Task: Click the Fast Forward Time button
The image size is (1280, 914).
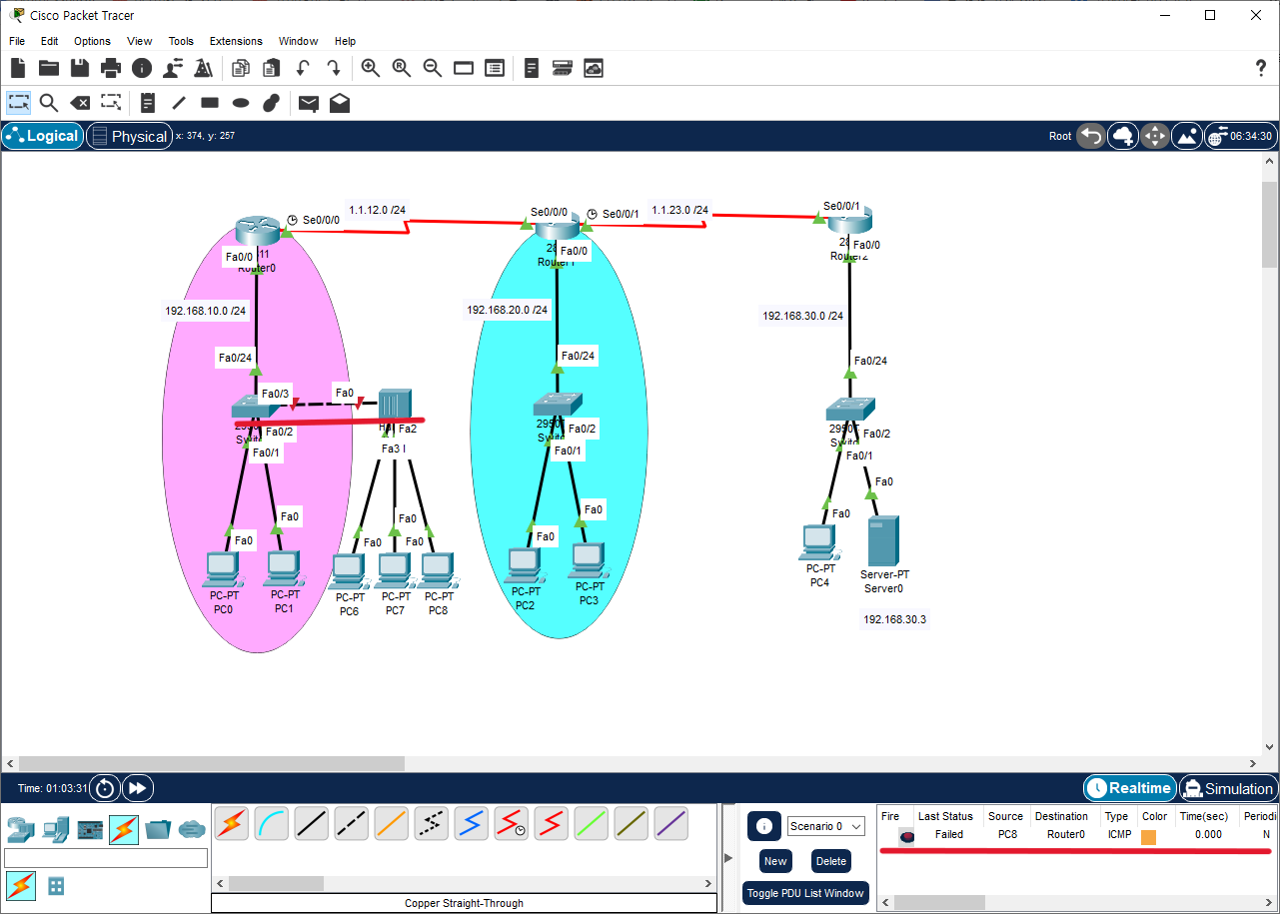Action: [x=138, y=788]
